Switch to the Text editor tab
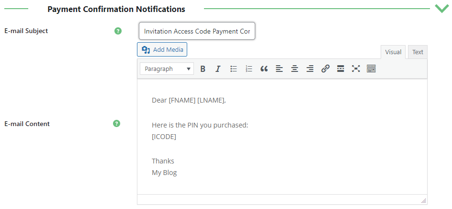Image resolution: width=452 pixels, height=209 pixels. click(418, 52)
